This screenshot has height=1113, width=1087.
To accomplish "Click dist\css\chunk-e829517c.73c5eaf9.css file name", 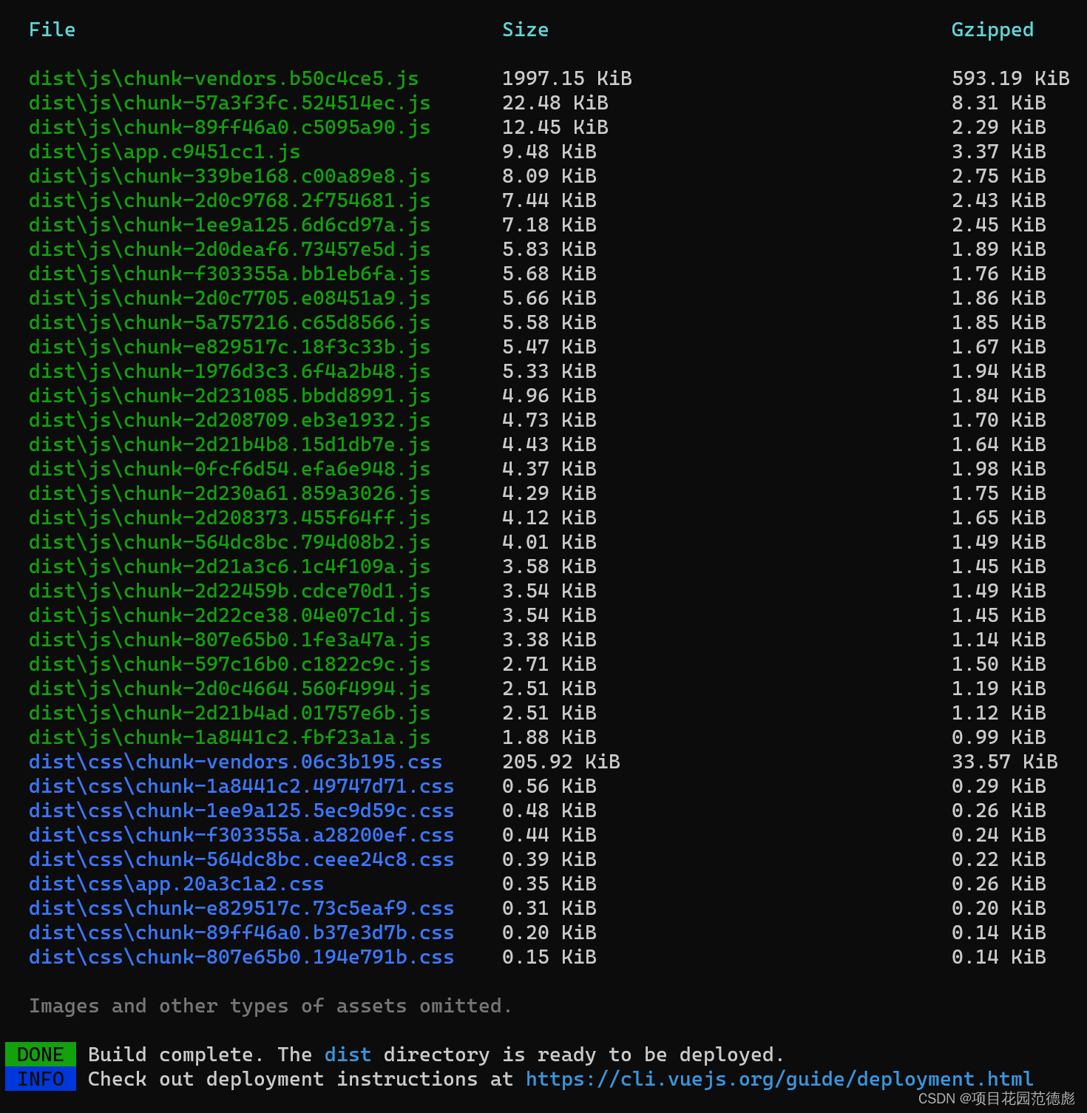I will [x=242, y=908].
